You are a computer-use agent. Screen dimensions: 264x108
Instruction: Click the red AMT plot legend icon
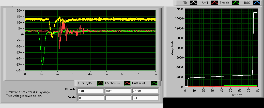tap(215, 3)
